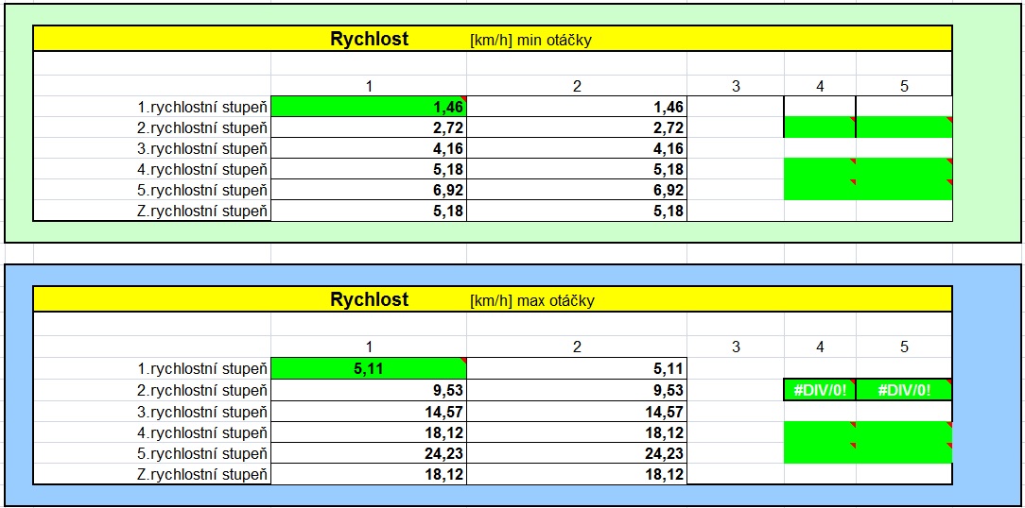Select column header 1 in max otáčky table
The image size is (1025, 508).
click(x=369, y=347)
